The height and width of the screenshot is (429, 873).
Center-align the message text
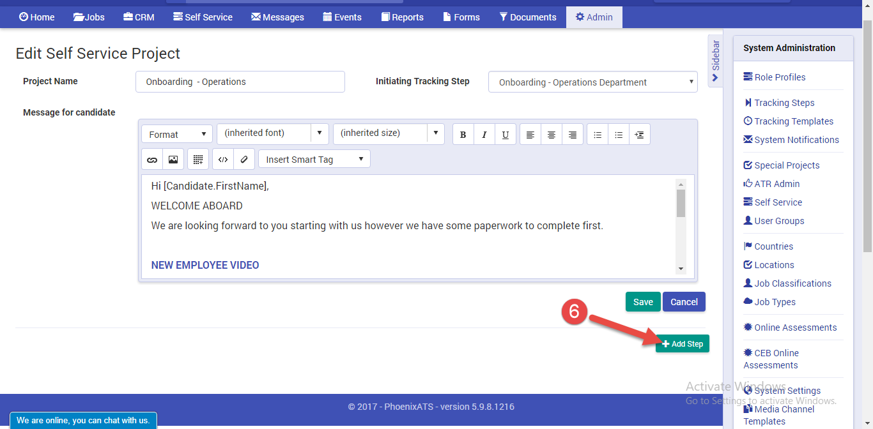click(x=552, y=135)
